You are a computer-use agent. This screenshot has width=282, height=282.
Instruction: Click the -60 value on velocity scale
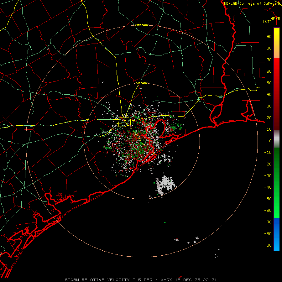[268, 211]
